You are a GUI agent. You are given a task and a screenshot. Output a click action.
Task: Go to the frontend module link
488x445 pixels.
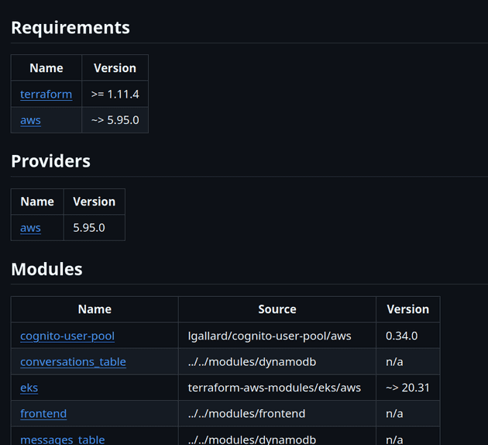click(x=43, y=413)
